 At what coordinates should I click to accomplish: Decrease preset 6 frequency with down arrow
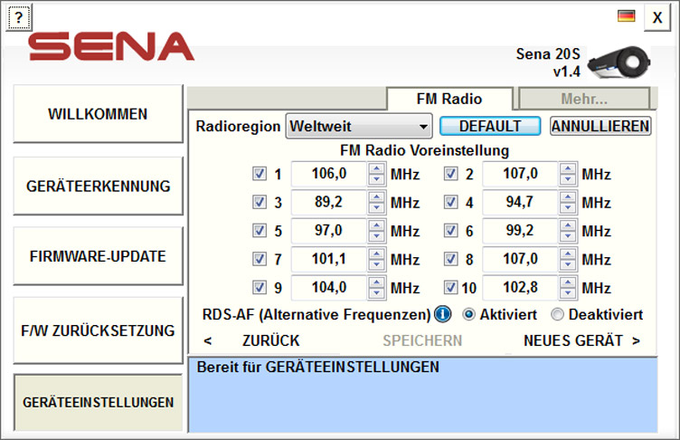(568, 236)
